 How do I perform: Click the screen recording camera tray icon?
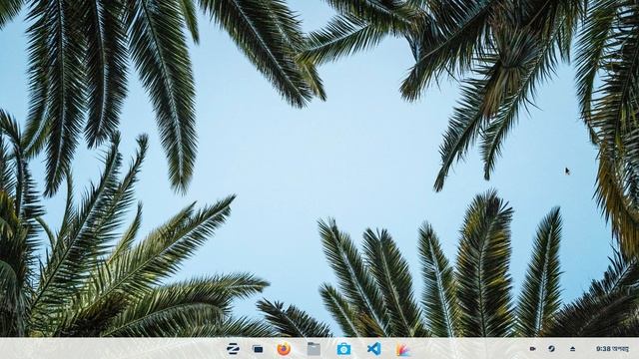point(532,349)
